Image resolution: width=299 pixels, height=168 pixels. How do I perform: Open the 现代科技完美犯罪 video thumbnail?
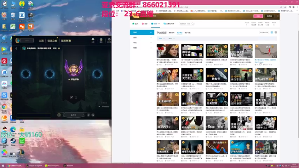[217, 99]
